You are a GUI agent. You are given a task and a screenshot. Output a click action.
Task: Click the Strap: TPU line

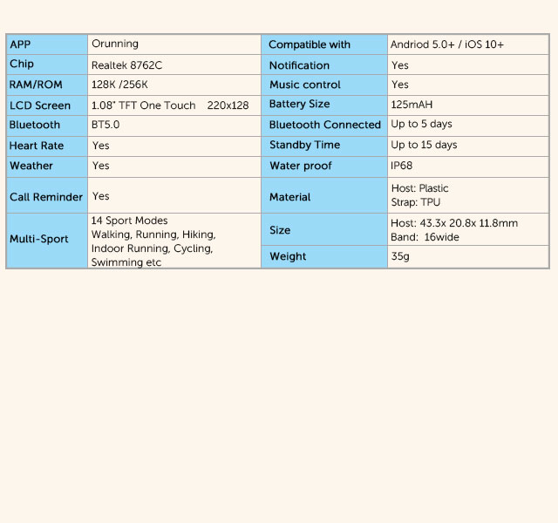pyautogui.click(x=416, y=202)
